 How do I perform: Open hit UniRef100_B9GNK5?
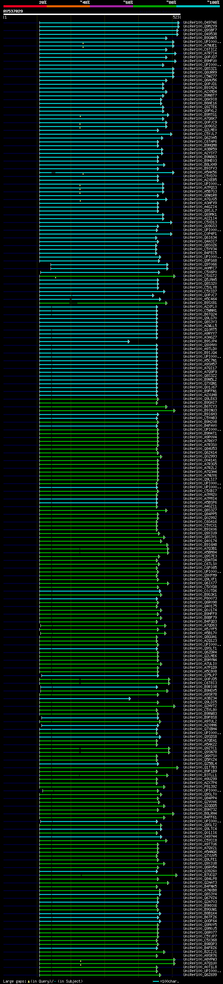point(200,38)
